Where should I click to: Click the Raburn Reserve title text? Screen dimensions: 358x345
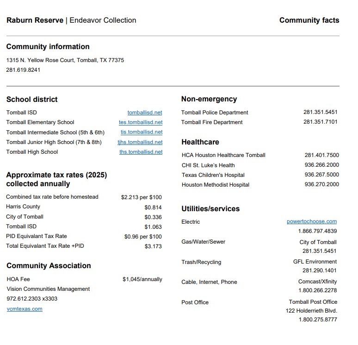[35, 20]
